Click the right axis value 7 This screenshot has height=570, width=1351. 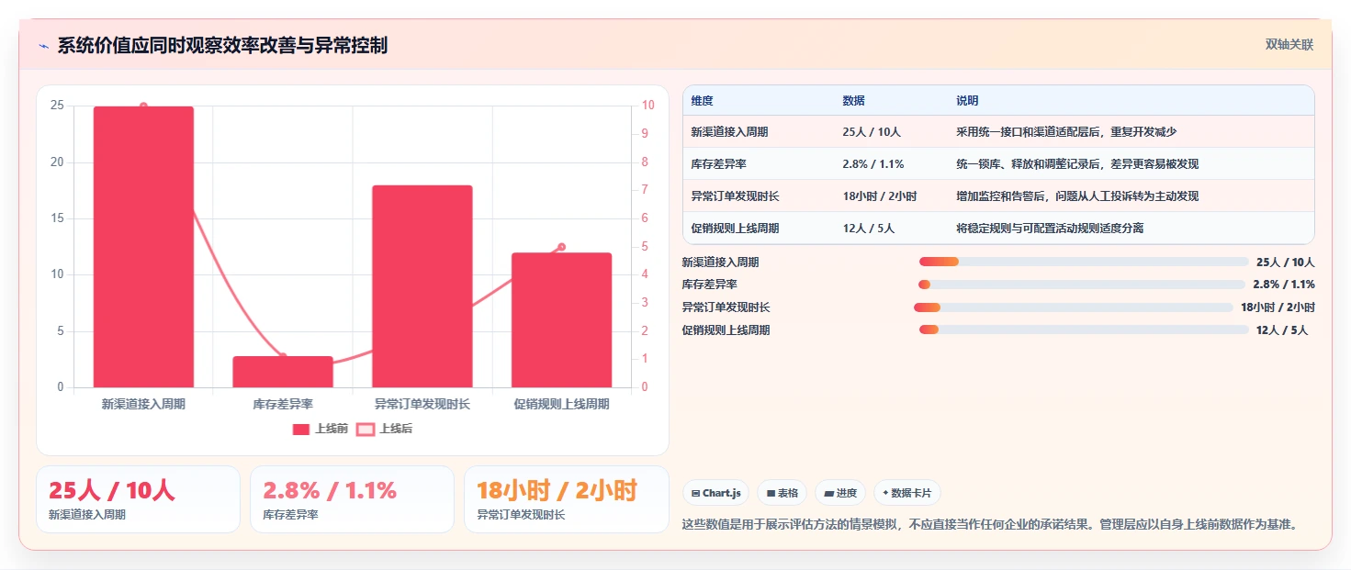645,190
